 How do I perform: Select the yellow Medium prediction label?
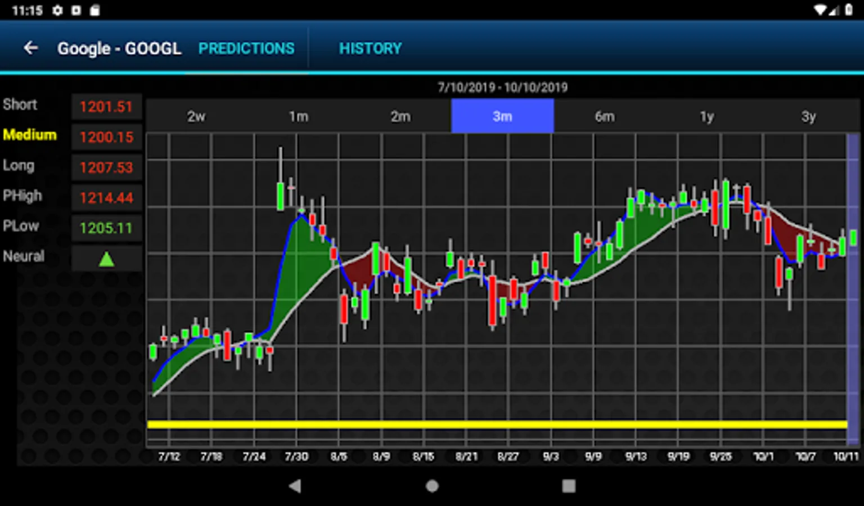click(30, 135)
